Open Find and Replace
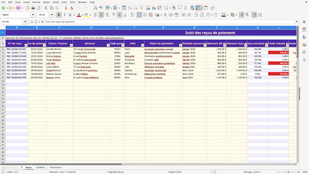Image resolution: width=309 pixels, height=174 pixels. point(95,8)
